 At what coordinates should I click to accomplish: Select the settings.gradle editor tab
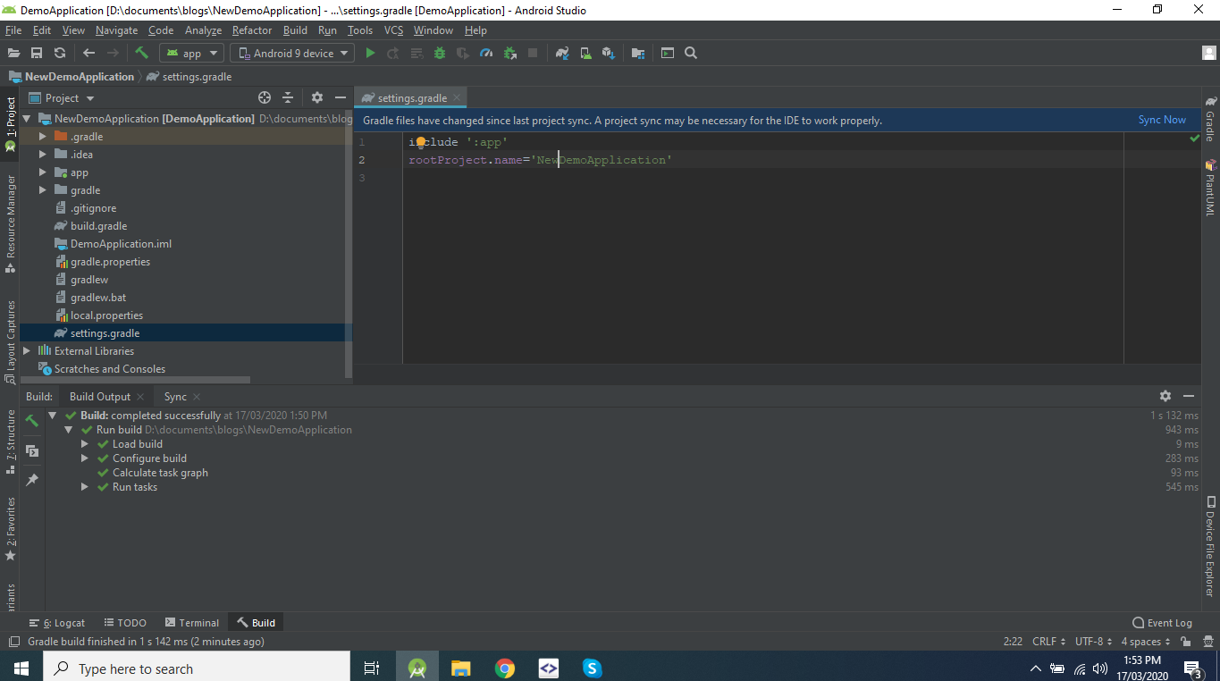tap(412, 98)
